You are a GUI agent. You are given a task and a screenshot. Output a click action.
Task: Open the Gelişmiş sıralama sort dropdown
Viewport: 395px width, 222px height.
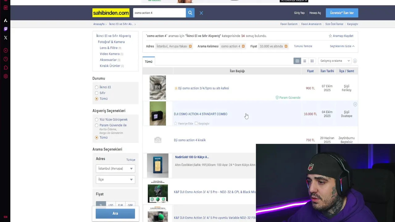[x=335, y=61]
